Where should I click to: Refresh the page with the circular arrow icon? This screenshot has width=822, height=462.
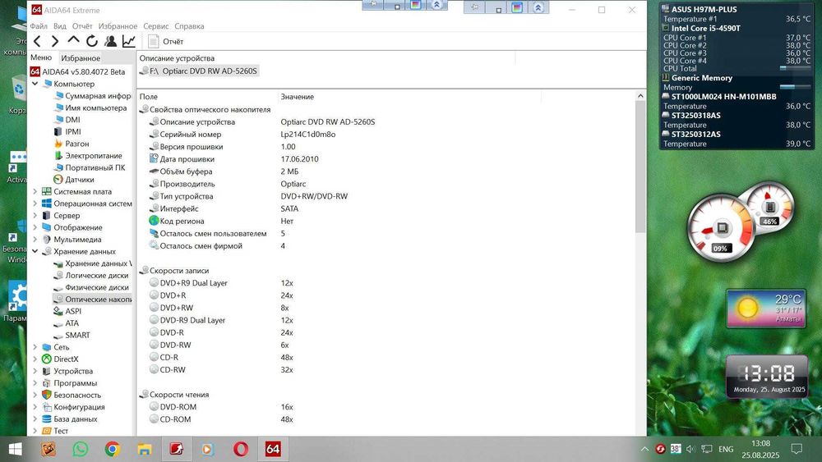point(92,41)
